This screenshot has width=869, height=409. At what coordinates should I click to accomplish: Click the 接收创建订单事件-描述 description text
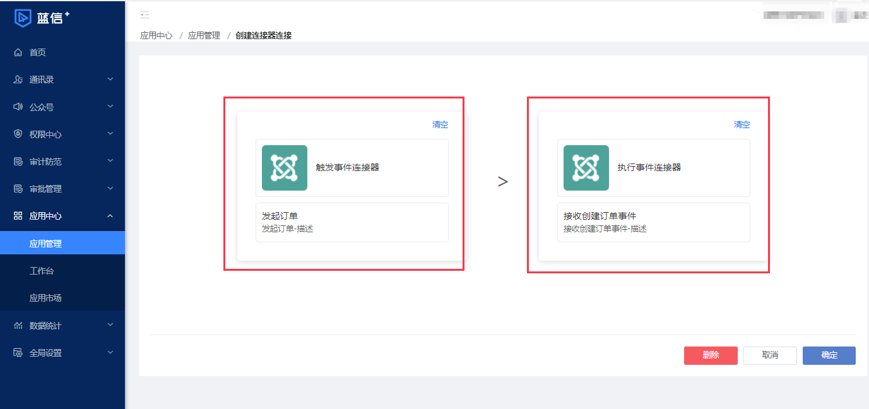(x=605, y=228)
